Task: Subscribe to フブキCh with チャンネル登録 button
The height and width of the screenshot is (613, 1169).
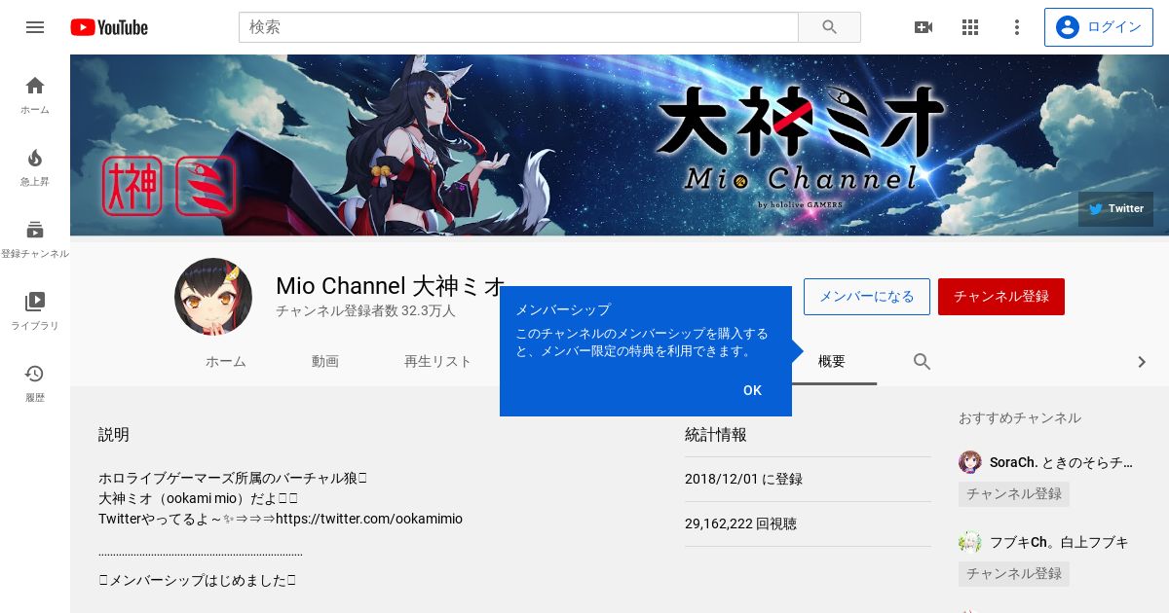Action: click(x=1014, y=574)
